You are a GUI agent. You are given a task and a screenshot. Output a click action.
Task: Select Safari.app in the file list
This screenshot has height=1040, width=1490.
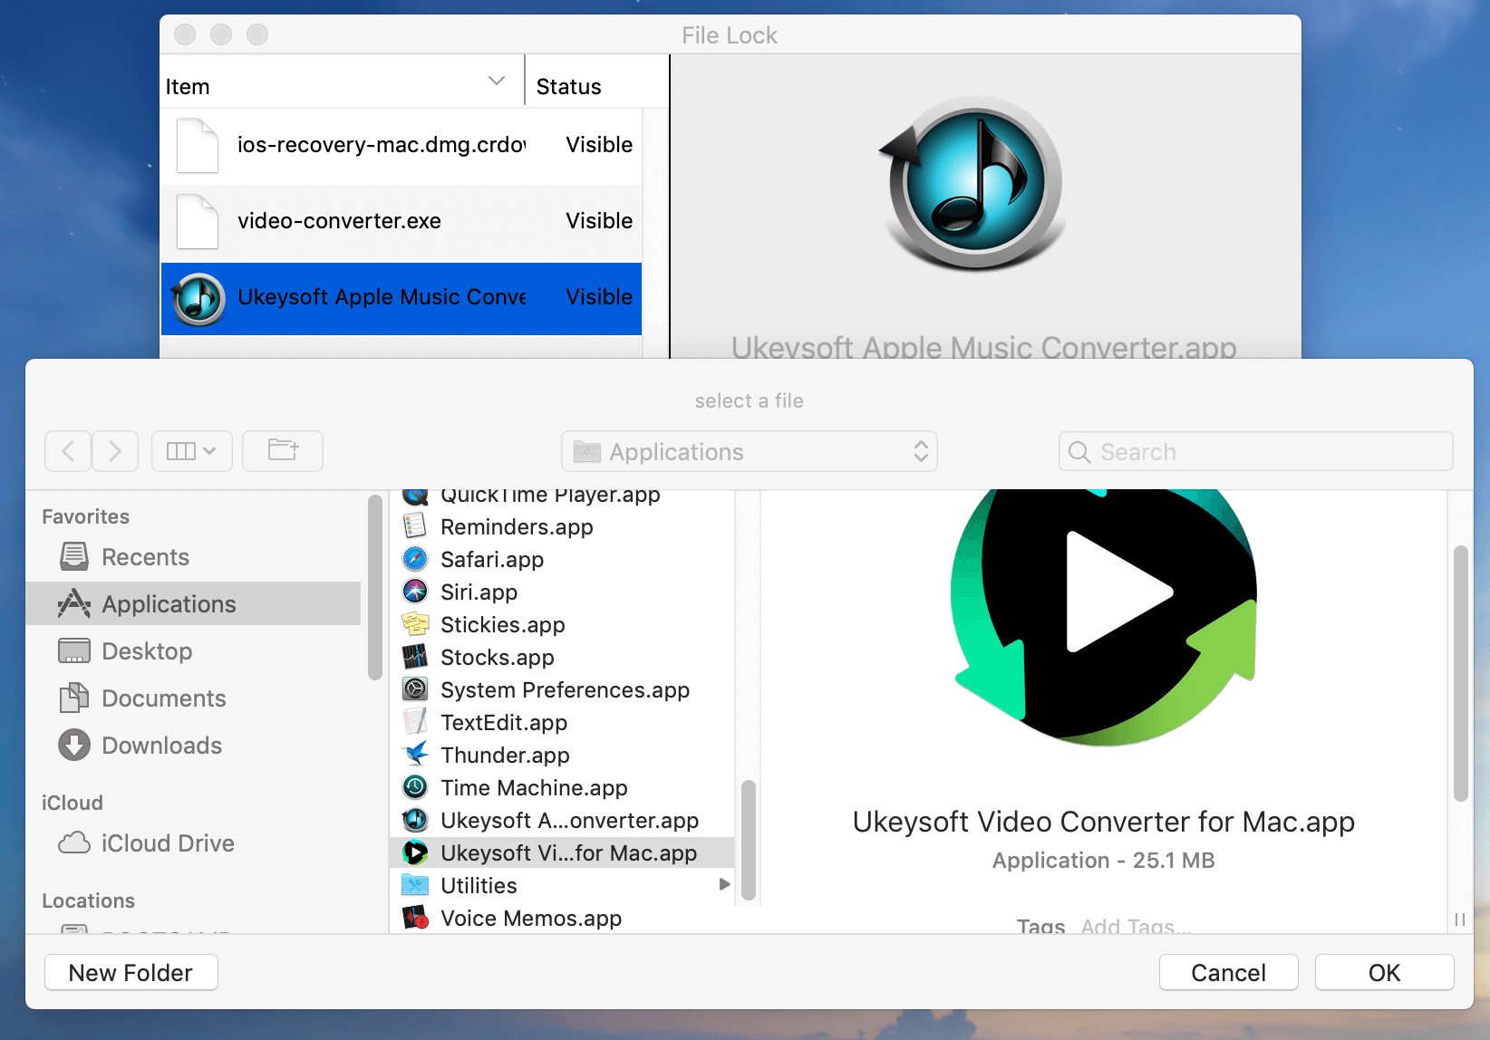click(x=561, y=560)
